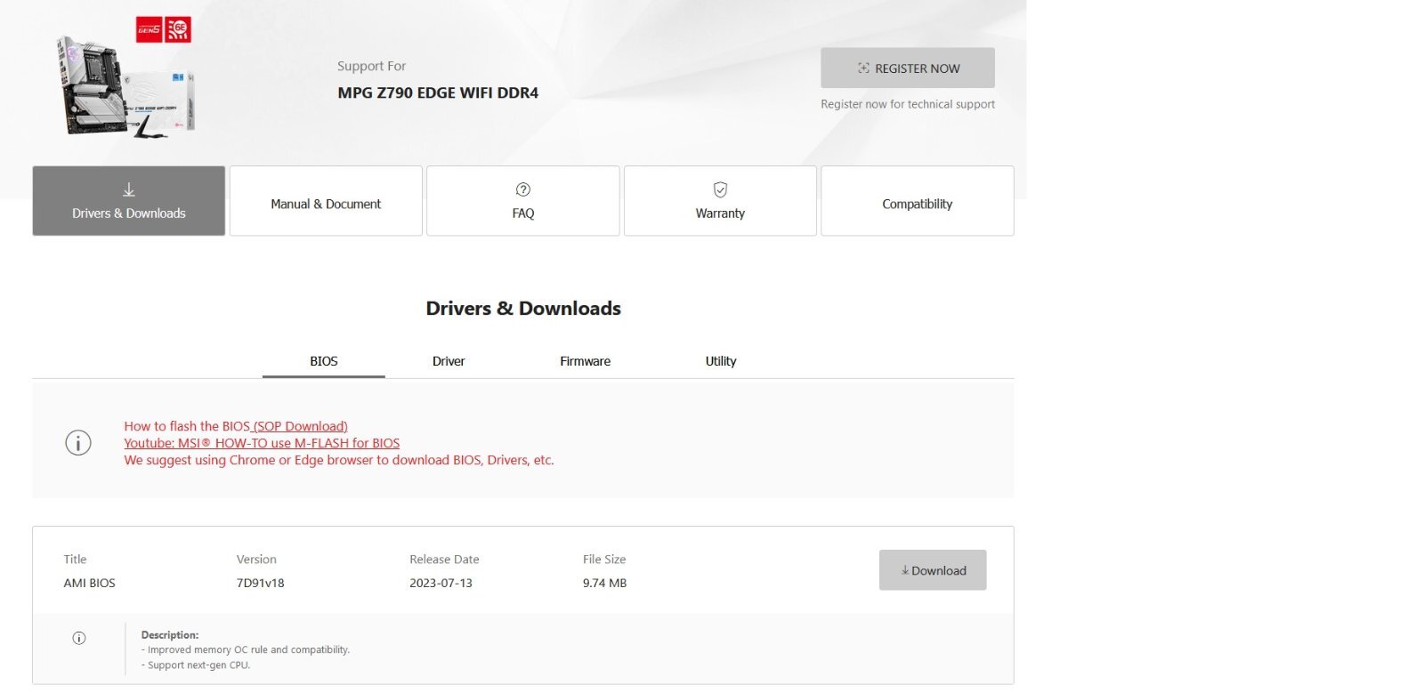Click the Support next-gen CPU description line

(196, 665)
